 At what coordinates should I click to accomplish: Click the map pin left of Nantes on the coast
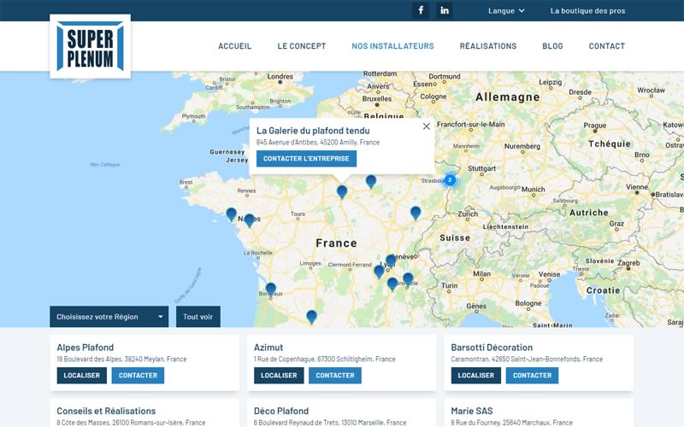click(x=231, y=214)
